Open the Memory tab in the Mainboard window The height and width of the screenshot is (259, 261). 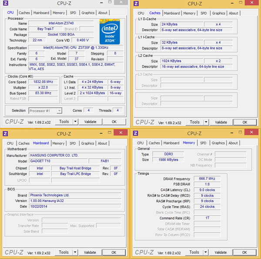click(x=58, y=143)
